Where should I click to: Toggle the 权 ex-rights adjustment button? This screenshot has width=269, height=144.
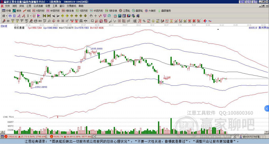pos(34,16)
